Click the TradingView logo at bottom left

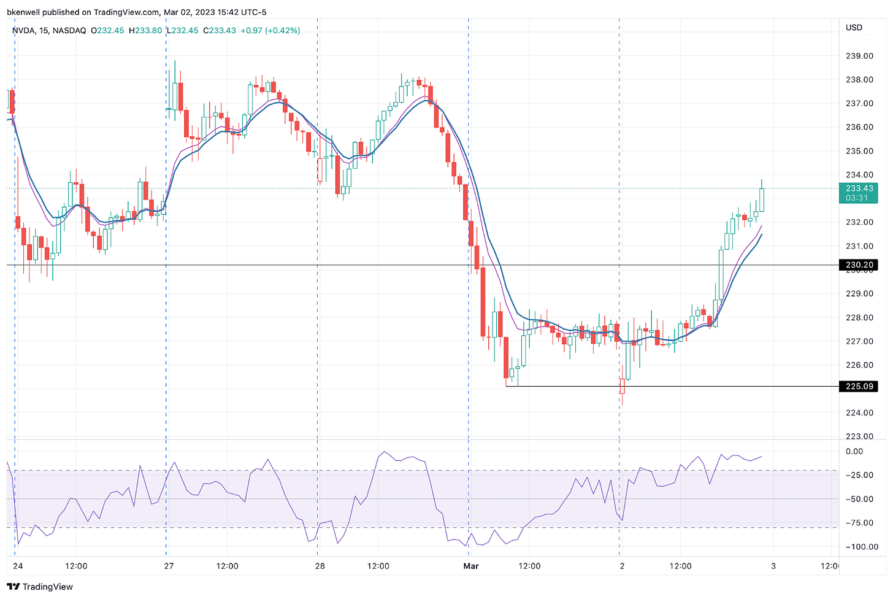pyautogui.click(x=40, y=587)
